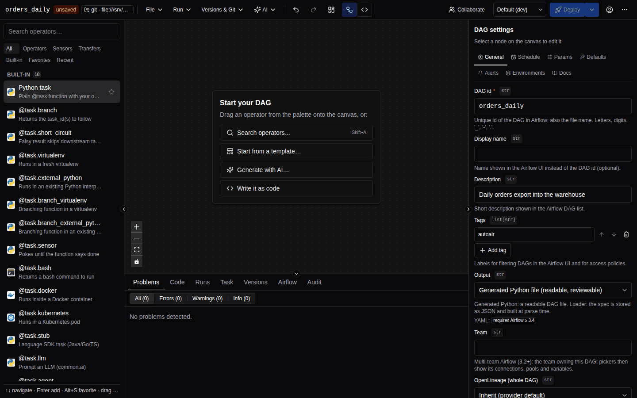Toggle the canvas interactivity lock
Screen dimensions: 637x398
[x=137, y=261]
